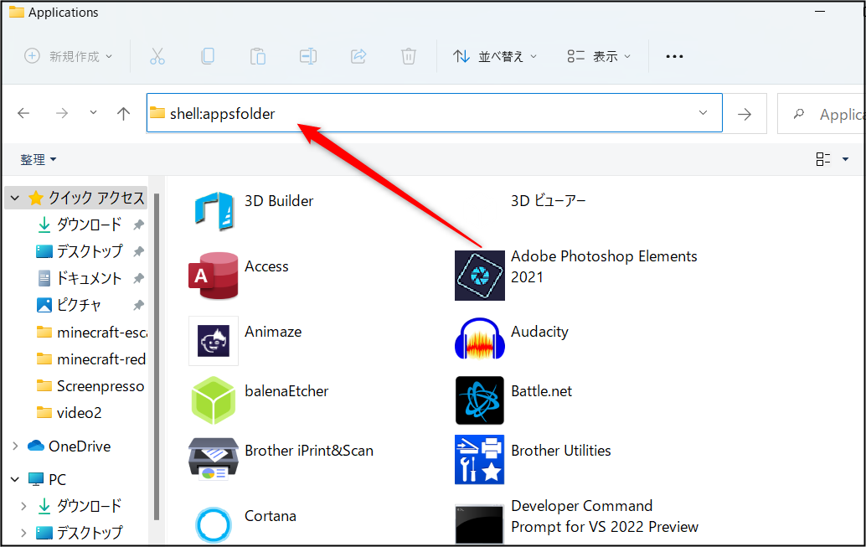Open the 新規作成 menu

tap(69, 56)
